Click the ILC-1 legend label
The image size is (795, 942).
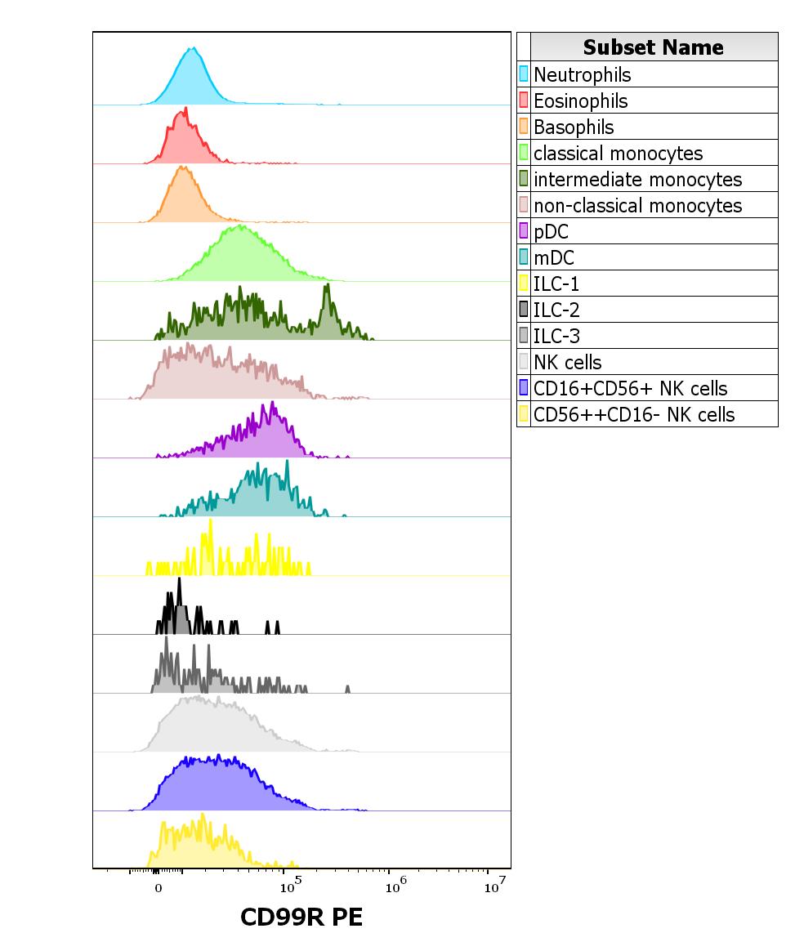pos(556,283)
